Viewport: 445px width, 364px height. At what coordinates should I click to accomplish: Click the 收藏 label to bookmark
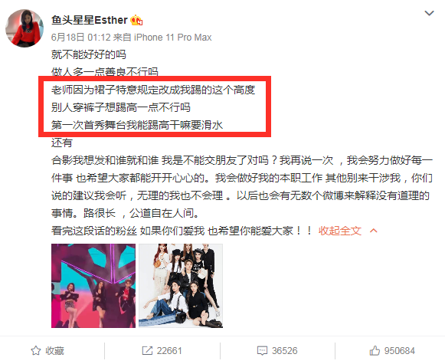tap(54, 351)
